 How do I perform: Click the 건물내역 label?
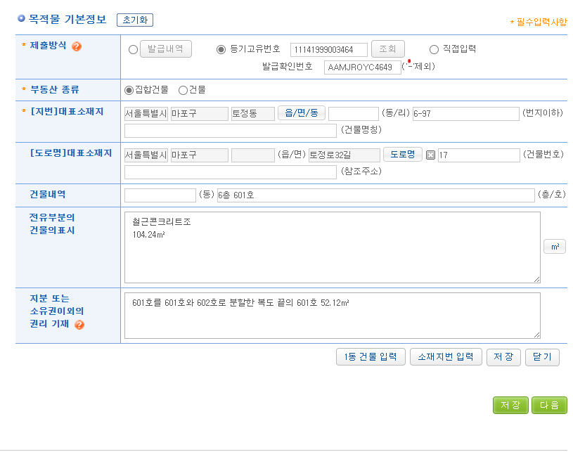48,195
